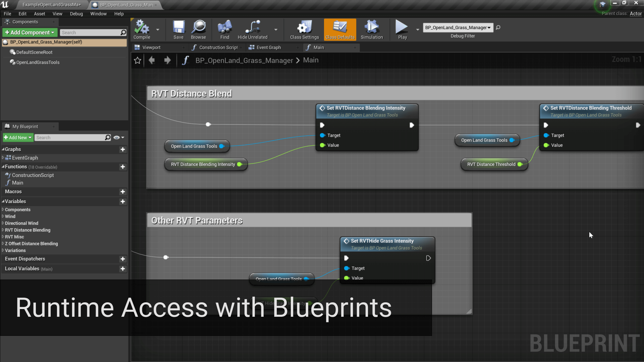Click the Class Settings icon
644x362 pixels.
tap(304, 29)
